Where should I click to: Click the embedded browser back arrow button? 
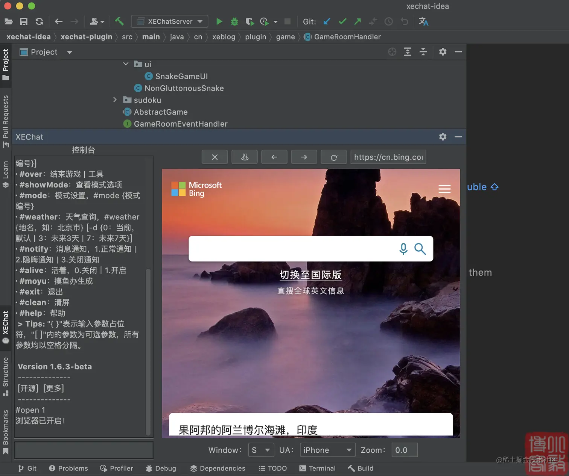tap(274, 157)
